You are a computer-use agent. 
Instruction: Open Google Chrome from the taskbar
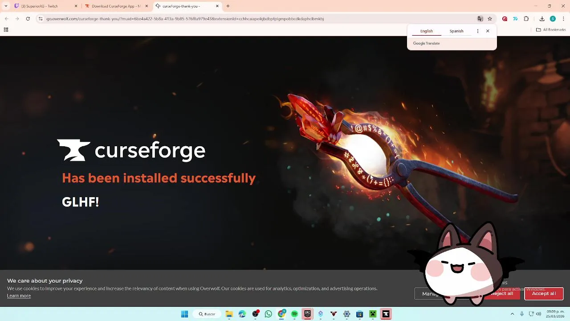pyautogui.click(x=281, y=314)
